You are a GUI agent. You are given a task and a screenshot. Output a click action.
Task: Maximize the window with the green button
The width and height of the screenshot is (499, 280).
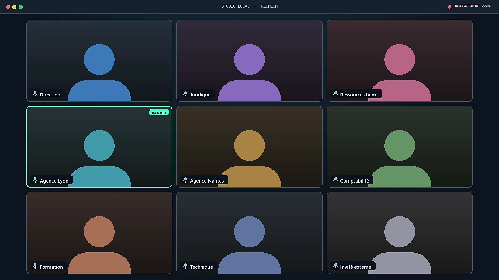pyautogui.click(x=21, y=7)
